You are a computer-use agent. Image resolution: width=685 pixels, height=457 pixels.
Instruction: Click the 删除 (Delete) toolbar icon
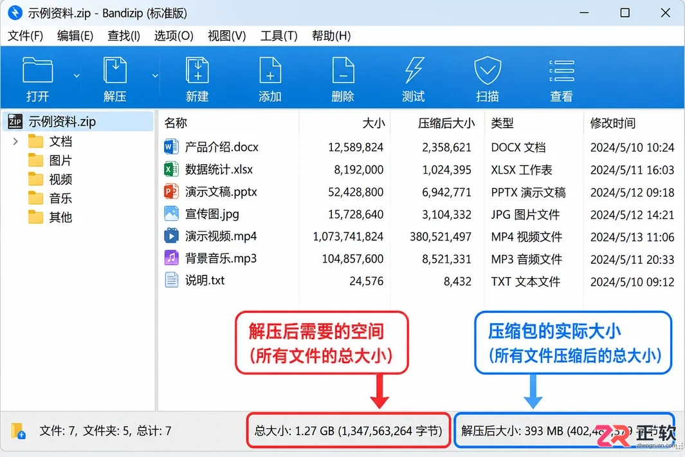coord(343,70)
